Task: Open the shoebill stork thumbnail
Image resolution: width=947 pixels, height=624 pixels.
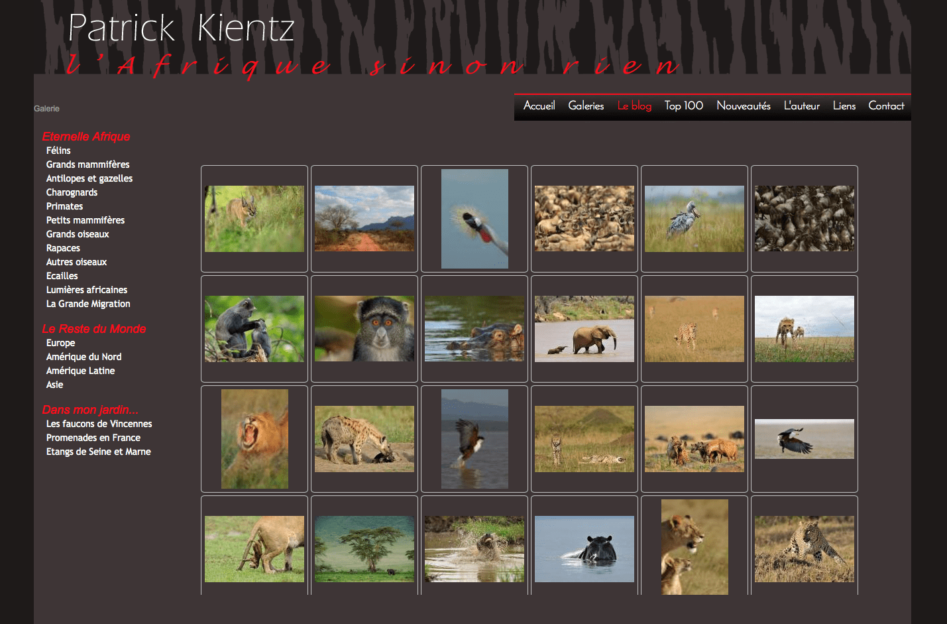Action: click(x=695, y=219)
